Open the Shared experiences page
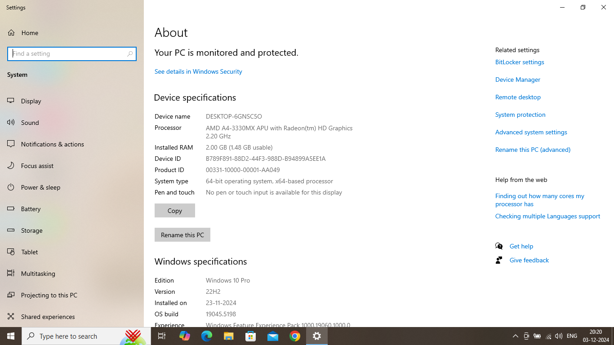614x345 pixels. 48,317
